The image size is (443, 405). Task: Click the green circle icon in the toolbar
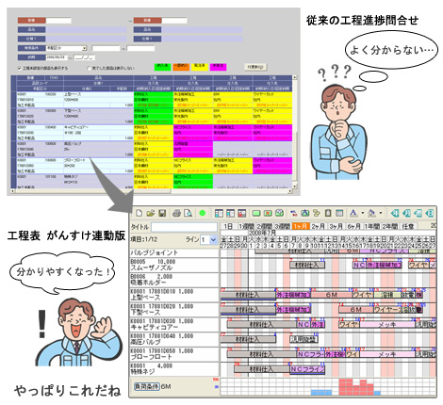tap(203, 213)
